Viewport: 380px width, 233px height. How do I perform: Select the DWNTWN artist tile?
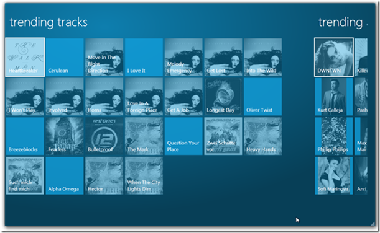(334, 57)
